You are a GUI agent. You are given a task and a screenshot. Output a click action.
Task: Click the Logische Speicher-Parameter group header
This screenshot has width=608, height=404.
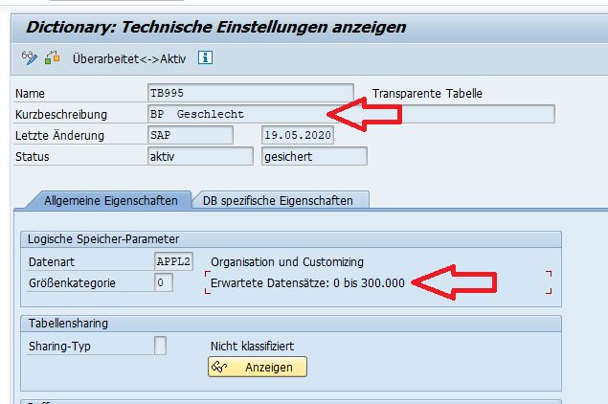tap(291, 239)
